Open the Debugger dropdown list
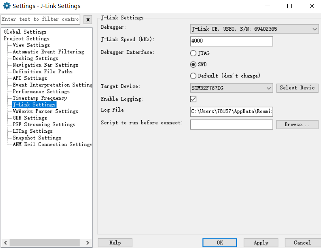This screenshot has height=248, width=321. click(x=254, y=29)
